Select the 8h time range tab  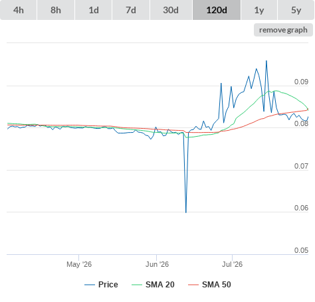56,10
